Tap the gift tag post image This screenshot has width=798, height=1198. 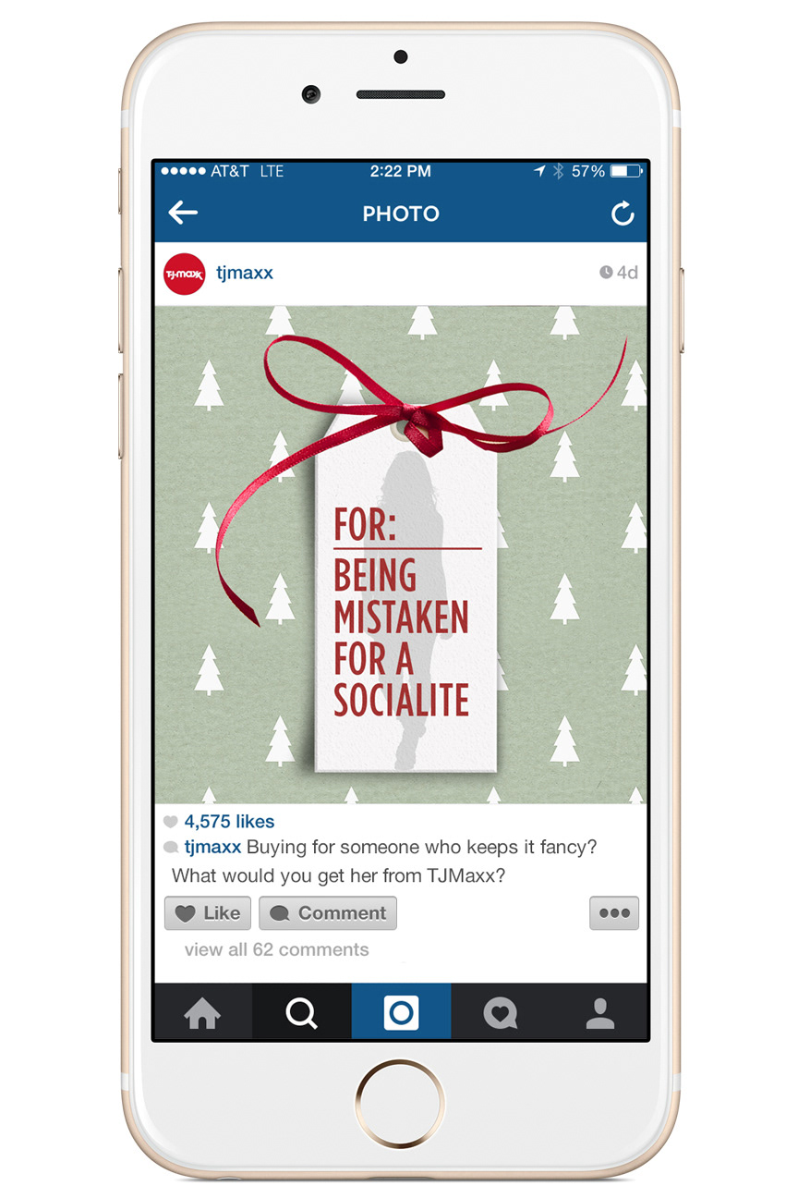coord(401,555)
